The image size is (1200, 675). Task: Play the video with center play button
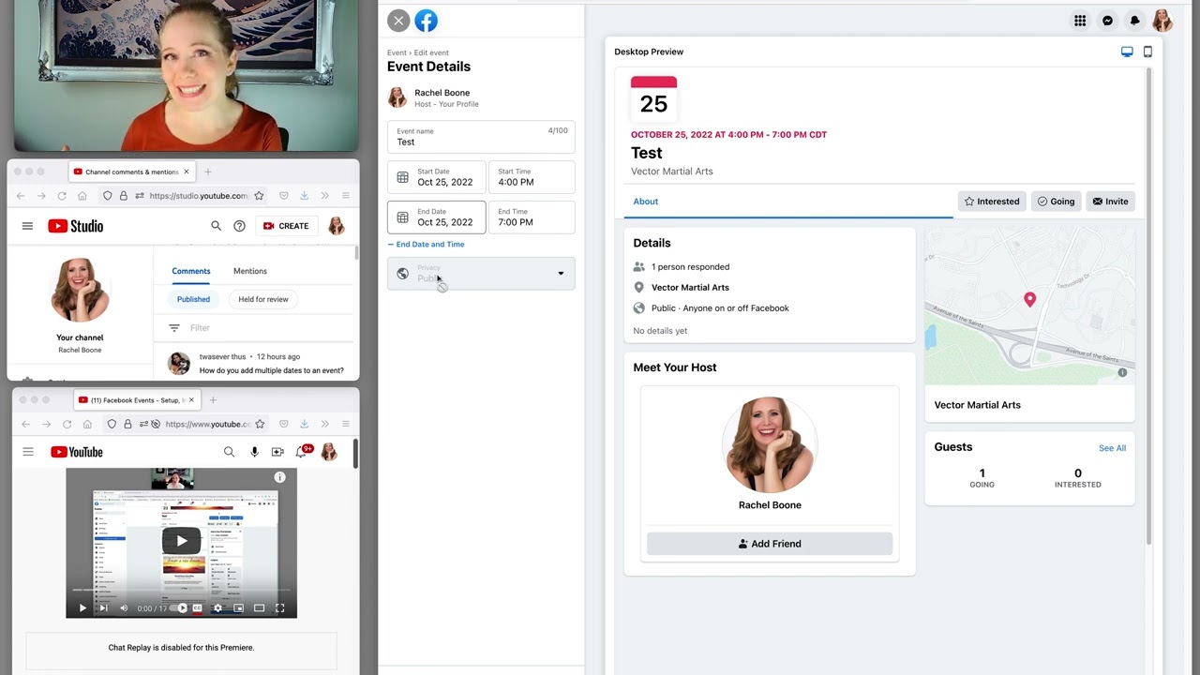(181, 540)
